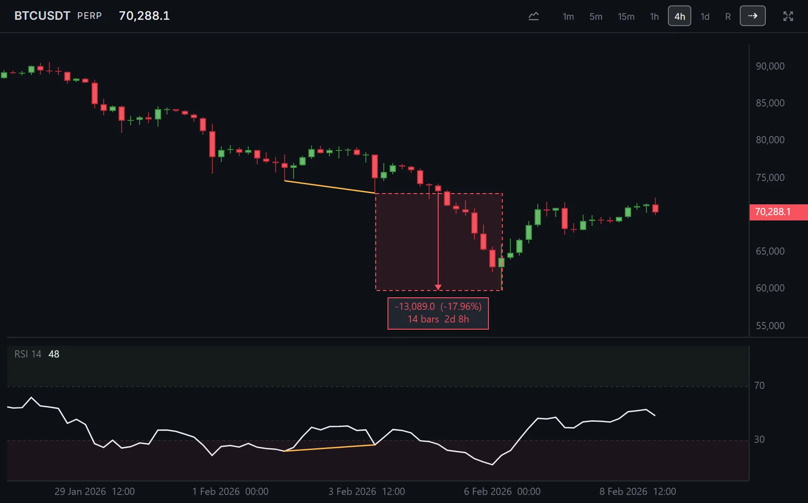Image resolution: width=808 pixels, height=503 pixels.
Task: Select the 1d timeframe
Action: (705, 17)
